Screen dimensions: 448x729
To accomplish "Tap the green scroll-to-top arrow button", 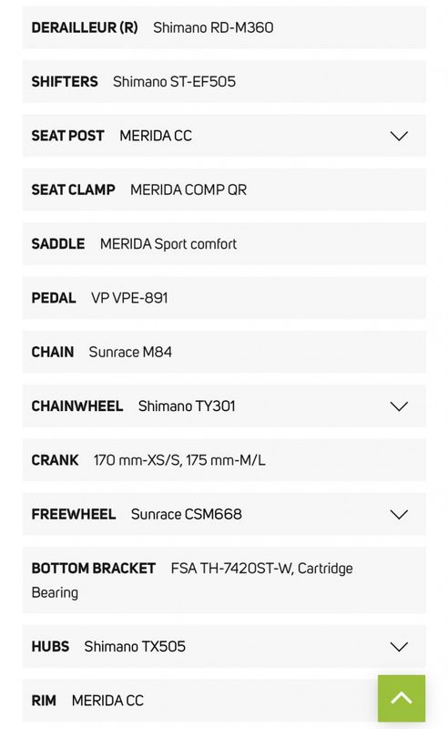I will tap(402, 698).
